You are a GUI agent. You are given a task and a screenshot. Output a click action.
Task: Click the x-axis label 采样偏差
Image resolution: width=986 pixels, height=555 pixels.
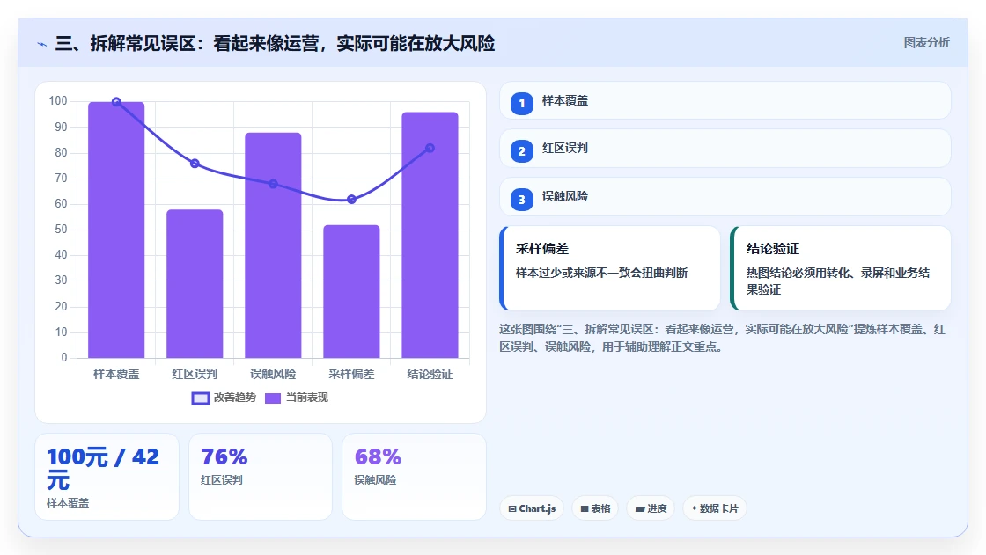pos(351,374)
